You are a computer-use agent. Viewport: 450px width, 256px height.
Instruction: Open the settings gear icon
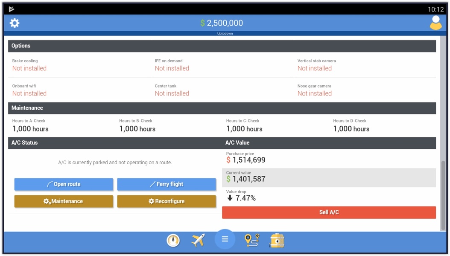[x=15, y=23]
